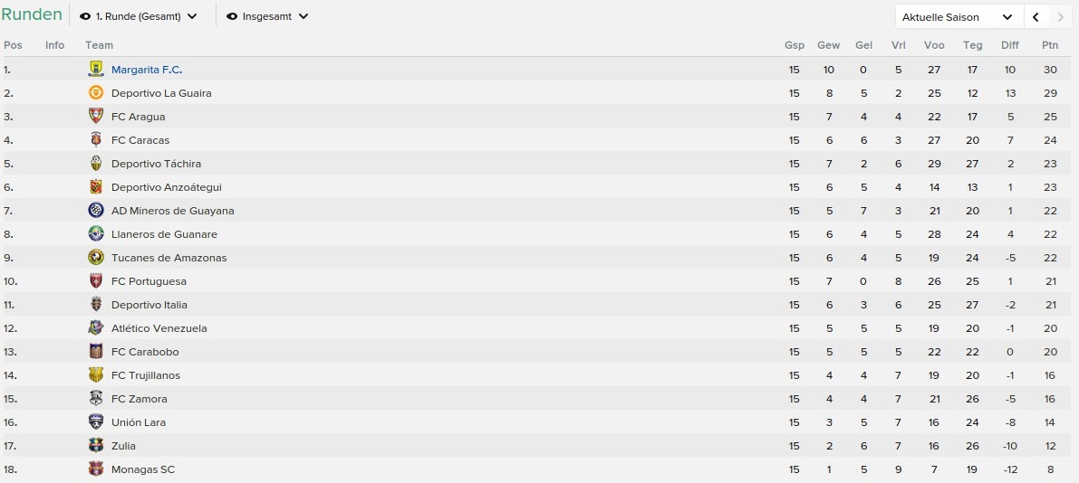Screen dimensions: 1079x483
Task: Click the Zulia club badge
Action: tap(96, 446)
